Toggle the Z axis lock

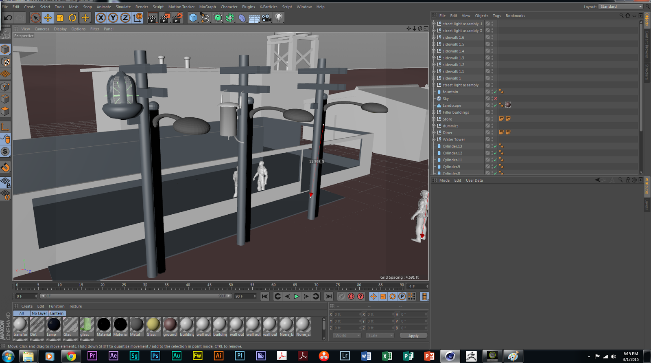click(125, 18)
